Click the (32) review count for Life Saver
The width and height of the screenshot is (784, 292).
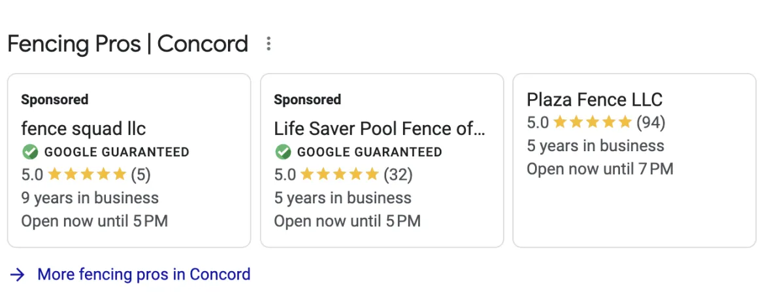pos(398,175)
